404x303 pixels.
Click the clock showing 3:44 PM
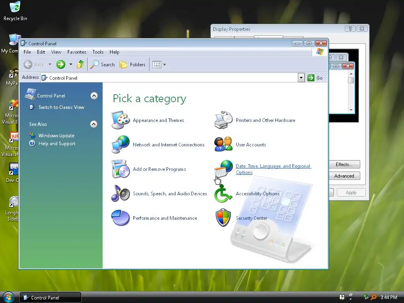(389, 297)
